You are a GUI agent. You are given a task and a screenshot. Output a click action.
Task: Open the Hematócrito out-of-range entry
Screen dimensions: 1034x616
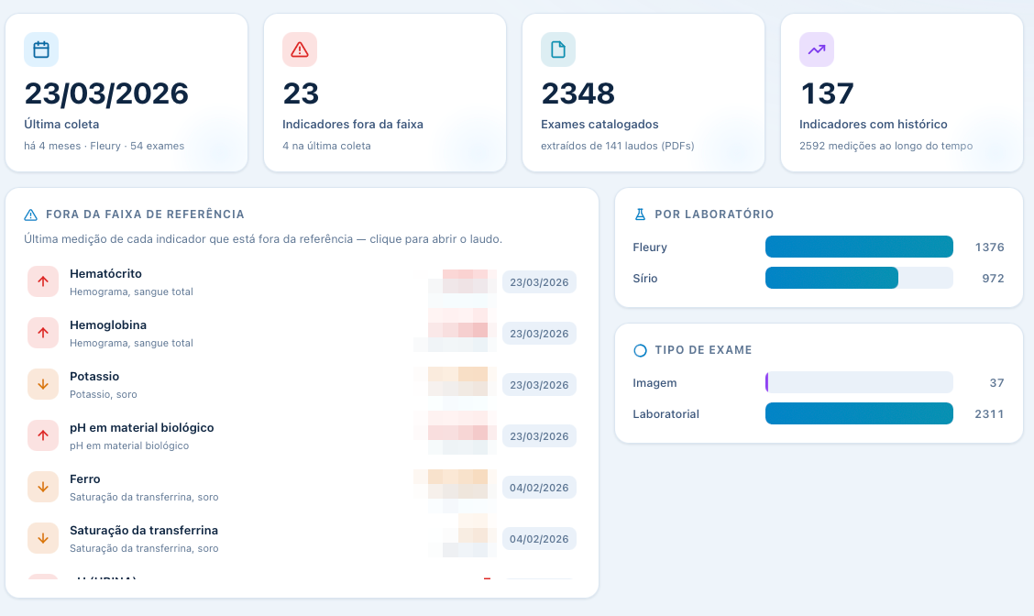pyautogui.click(x=302, y=281)
